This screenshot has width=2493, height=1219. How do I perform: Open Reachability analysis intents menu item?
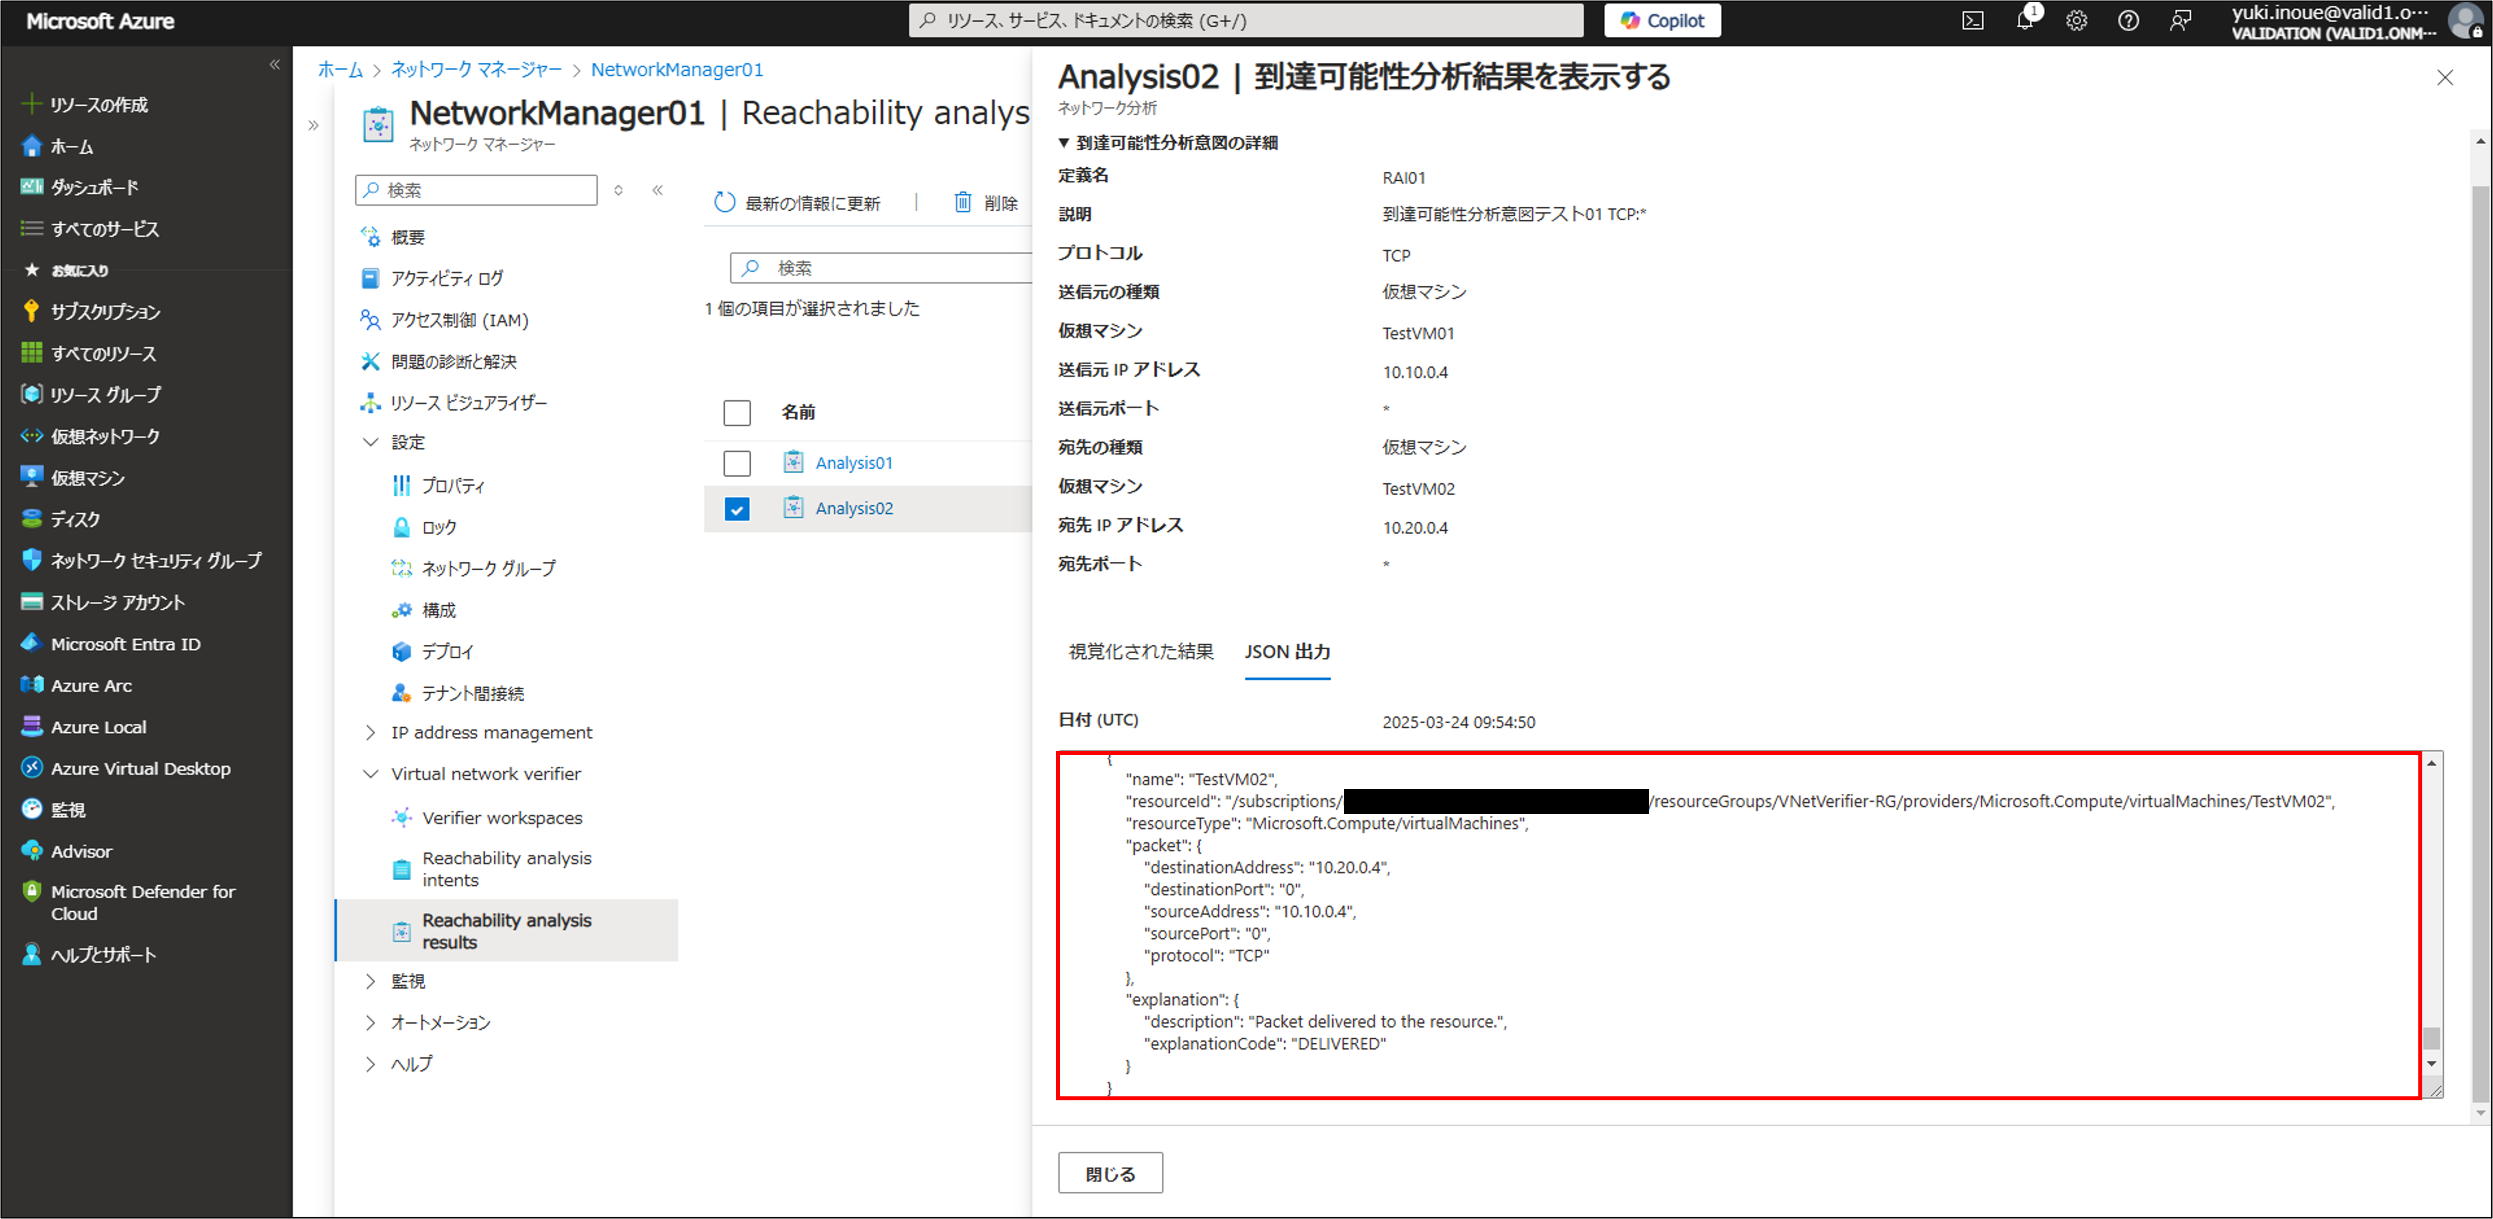(x=506, y=868)
